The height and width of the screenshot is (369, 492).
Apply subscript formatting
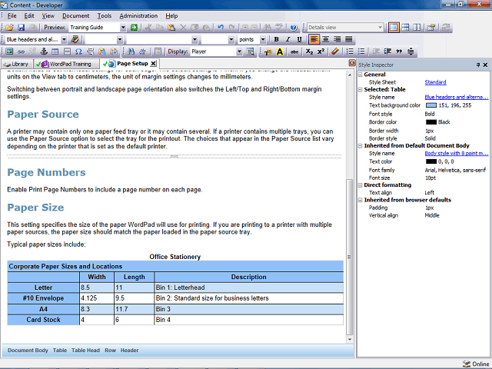tap(309, 52)
